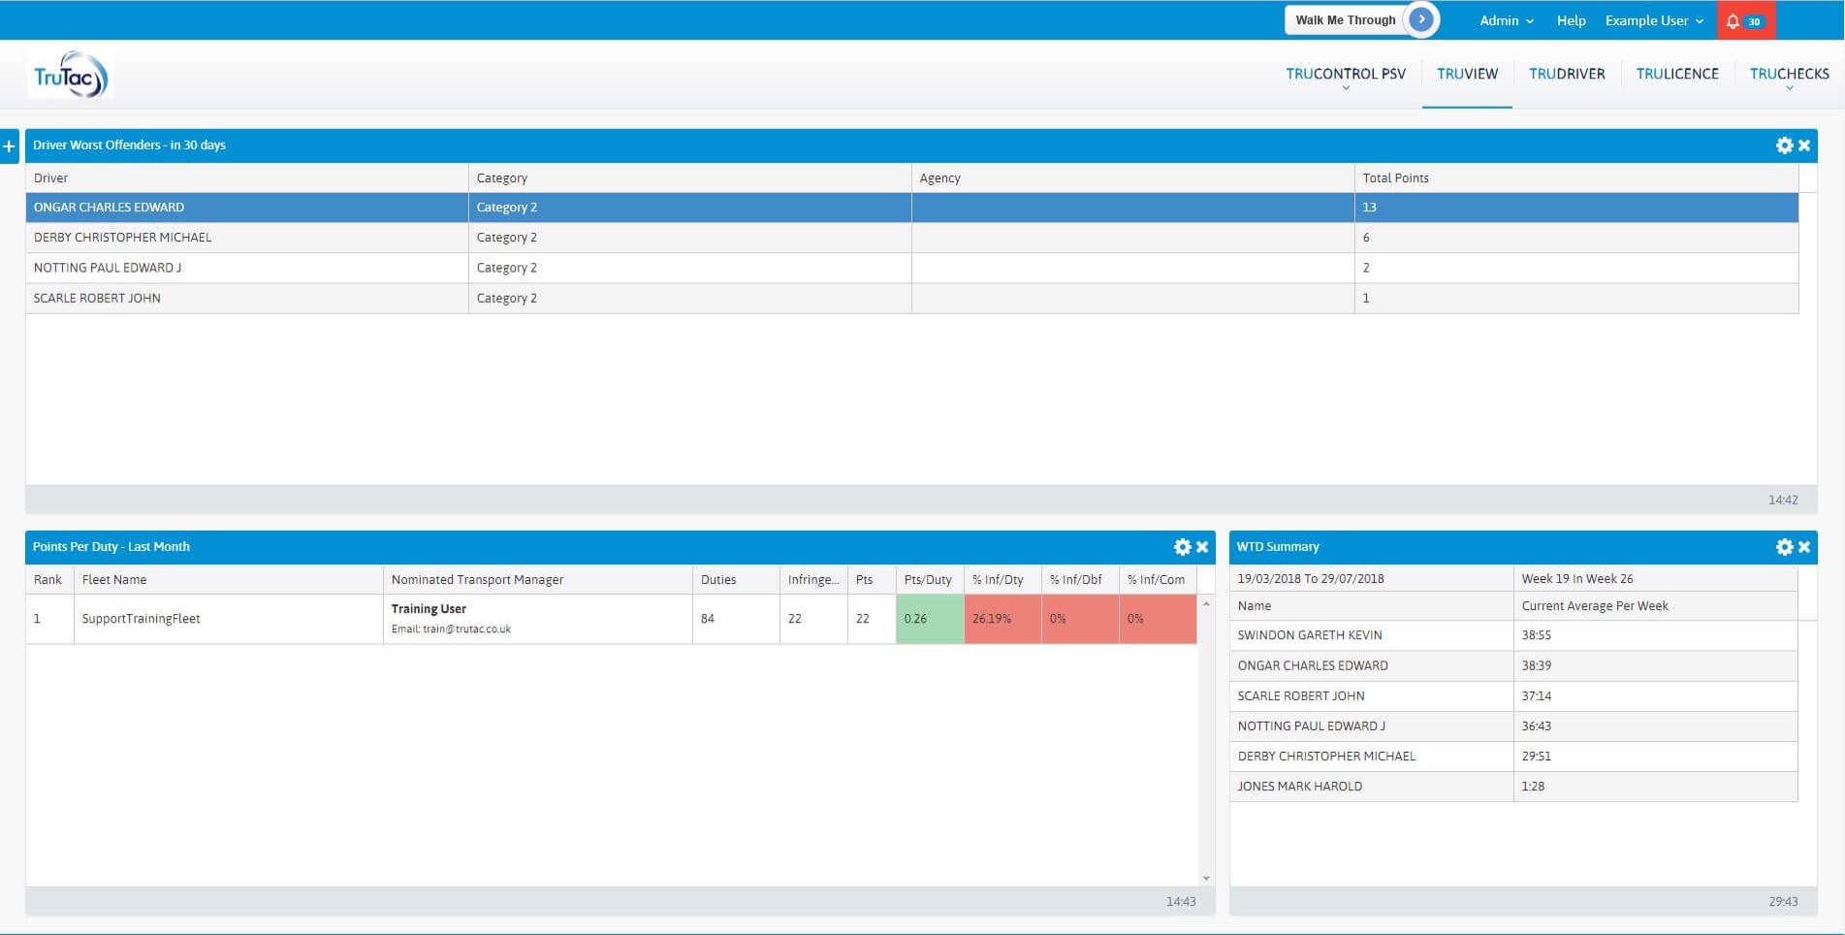Click the Walk Me Through arrow icon

[1421, 19]
